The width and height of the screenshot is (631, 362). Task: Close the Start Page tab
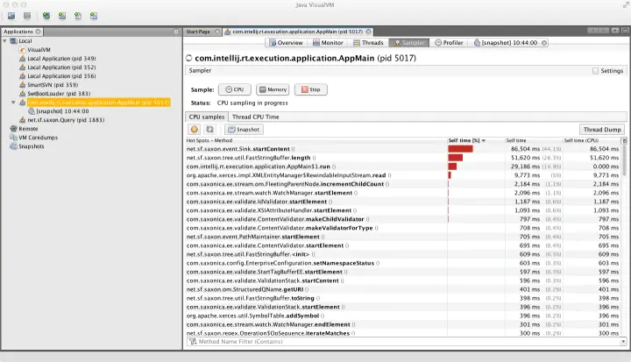point(217,32)
